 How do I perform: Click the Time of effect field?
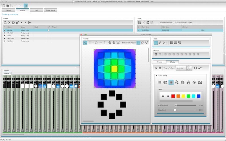[181, 68]
